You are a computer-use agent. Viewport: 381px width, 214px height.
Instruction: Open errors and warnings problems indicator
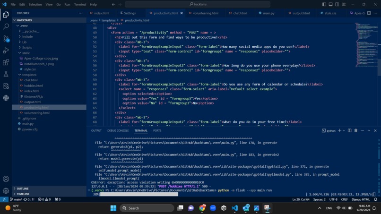[x=44, y=199]
